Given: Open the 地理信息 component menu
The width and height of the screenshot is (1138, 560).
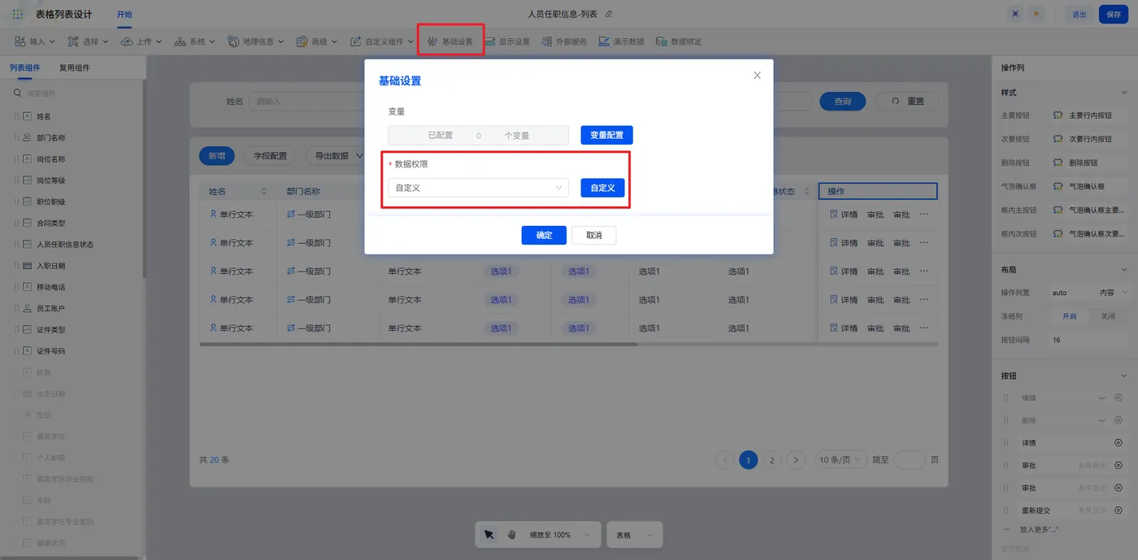Looking at the screenshot, I should coord(255,41).
